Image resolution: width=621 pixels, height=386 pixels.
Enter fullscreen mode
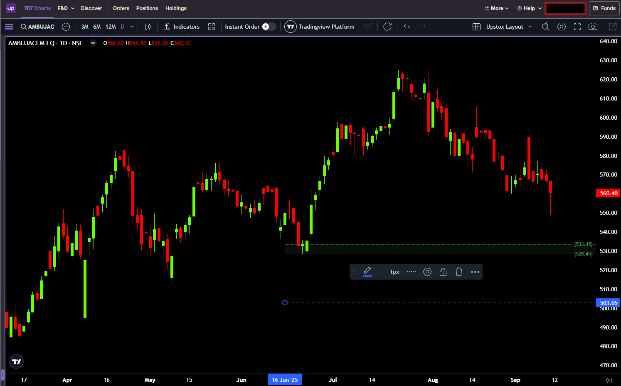(x=577, y=27)
